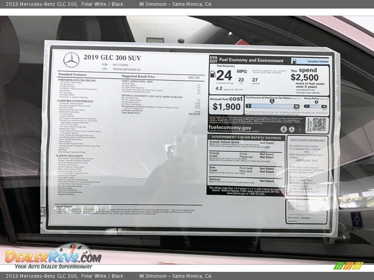This screenshot has width=374, height=280.
Task: Select the price '$40,700'
Action: click(x=194, y=78)
